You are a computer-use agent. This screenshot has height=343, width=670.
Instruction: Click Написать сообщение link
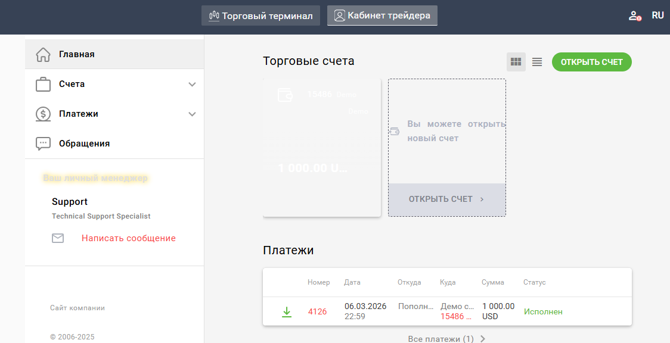[129, 238]
